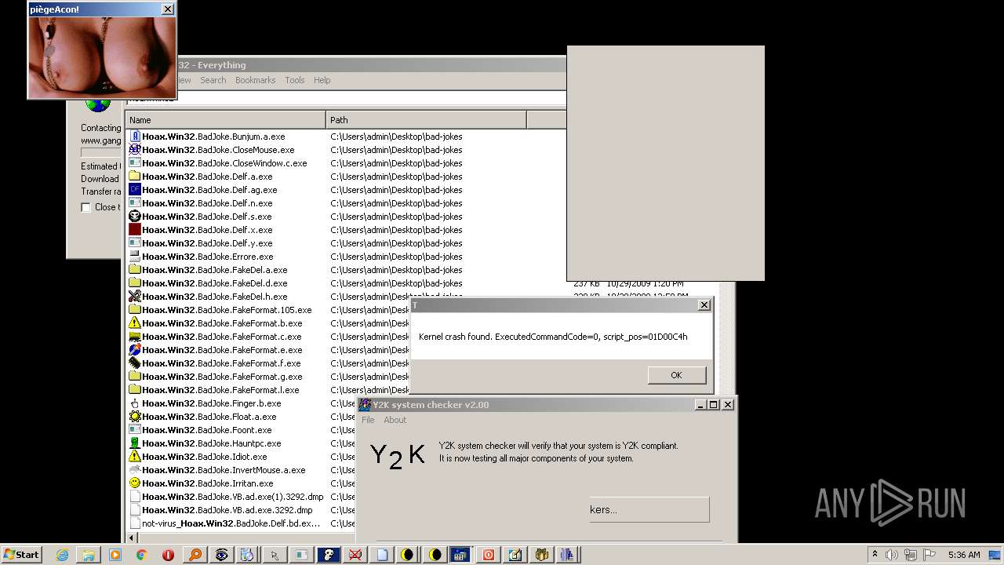Toggle the 'Close t...' checkbox in download dialog
The image size is (1004, 565).
pyautogui.click(x=85, y=207)
